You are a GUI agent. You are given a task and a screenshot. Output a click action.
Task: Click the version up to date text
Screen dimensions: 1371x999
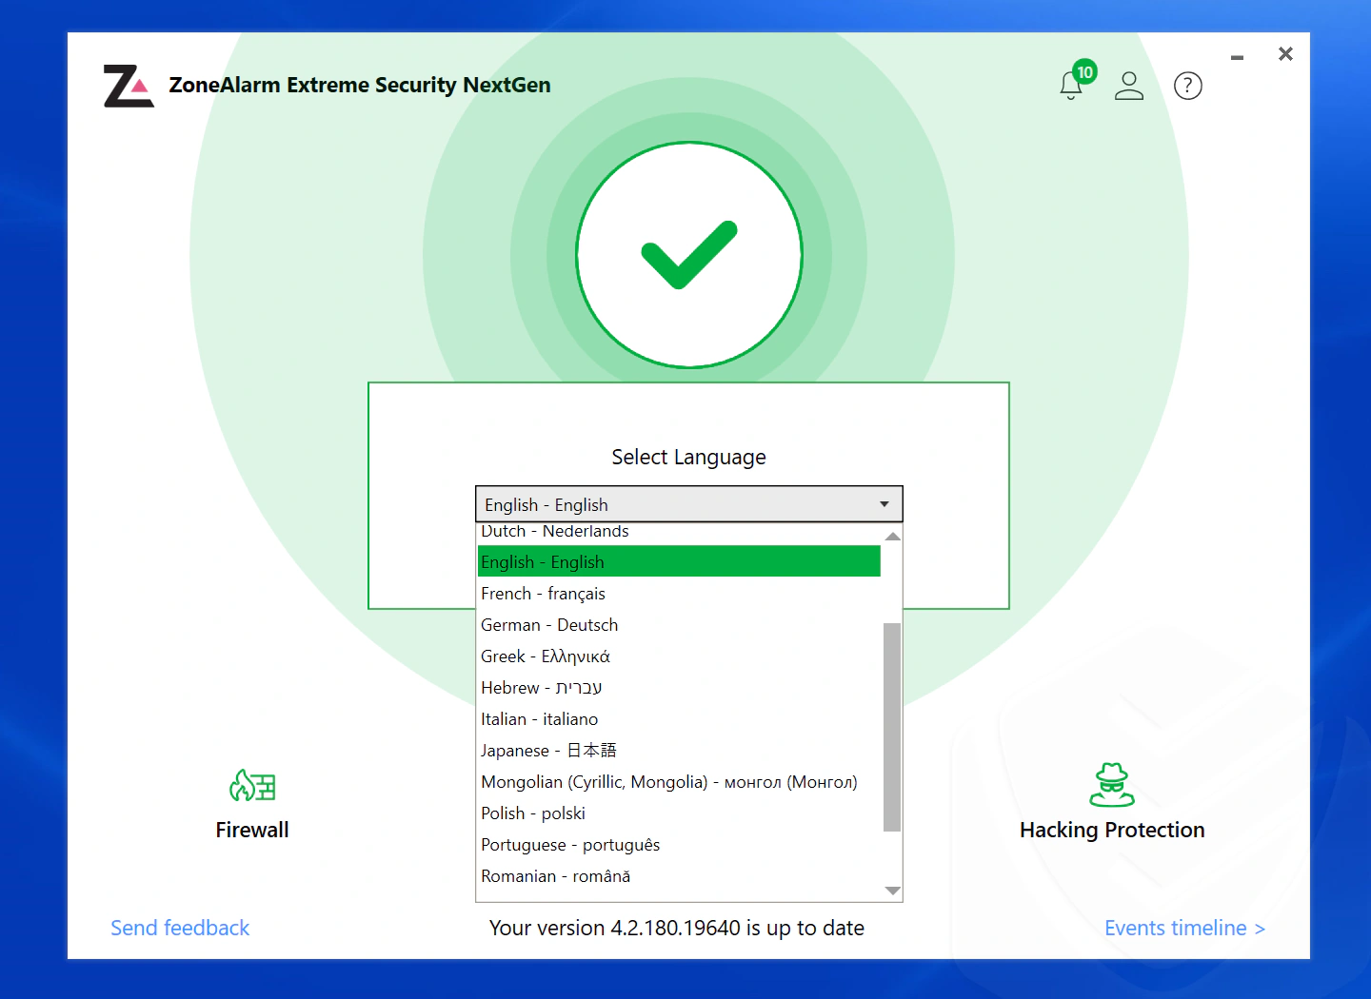677,928
